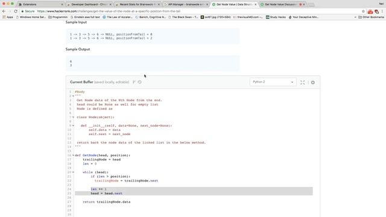Close the Get Node Value Discussions tab
The height and width of the screenshot is (217, 386).
tap(304, 4)
